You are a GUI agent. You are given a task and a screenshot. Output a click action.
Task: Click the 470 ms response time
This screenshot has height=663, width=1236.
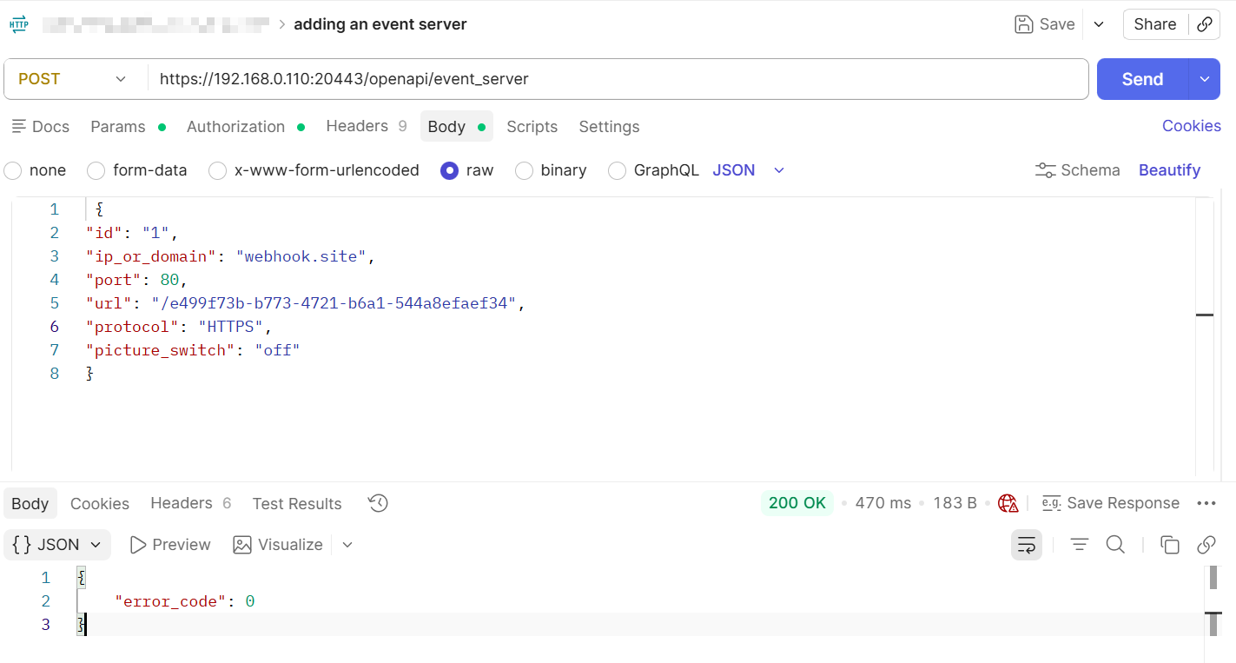[x=883, y=503]
